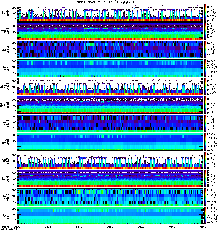
Task: Click the date label '2011 Sep 14'
Action: (9, 229)
